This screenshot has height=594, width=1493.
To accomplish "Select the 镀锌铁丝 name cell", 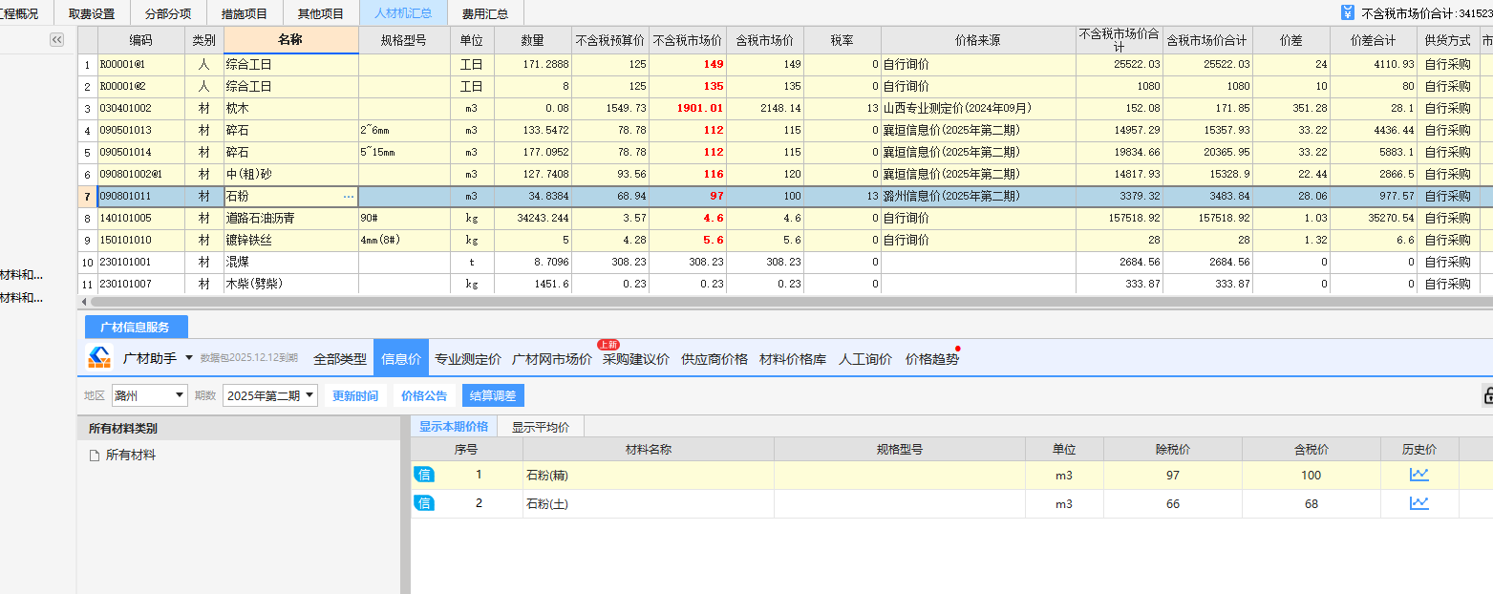I will pyautogui.click(x=290, y=240).
